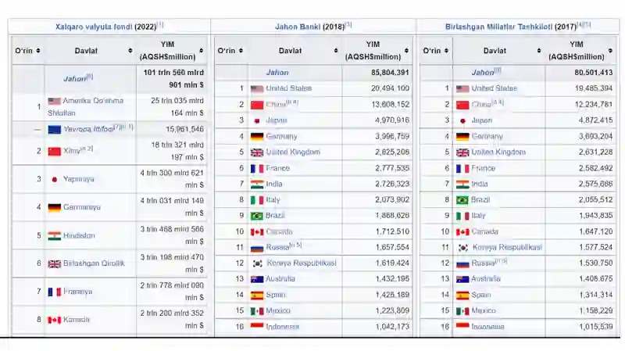The width and height of the screenshot is (625, 351).
Task: Open the Kanada country link
Action: [x=76, y=320]
